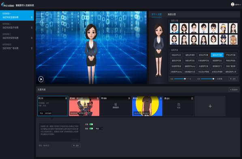This screenshot has width=242, height=159.
Task: Toggle the emotion switch below subtitle
Action: coord(91,129)
